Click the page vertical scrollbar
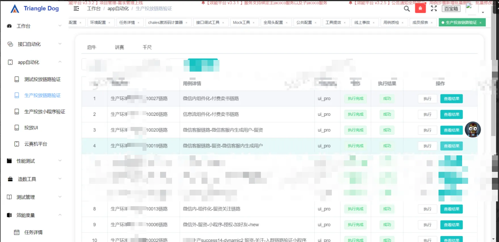Image resolution: width=499 pixels, height=242 pixels. [x=495, y=114]
